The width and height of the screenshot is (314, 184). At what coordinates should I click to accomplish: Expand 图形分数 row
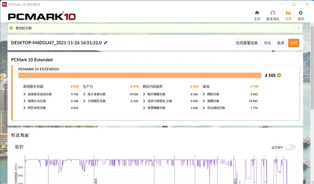pyautogui.click(x=204, y=94)
